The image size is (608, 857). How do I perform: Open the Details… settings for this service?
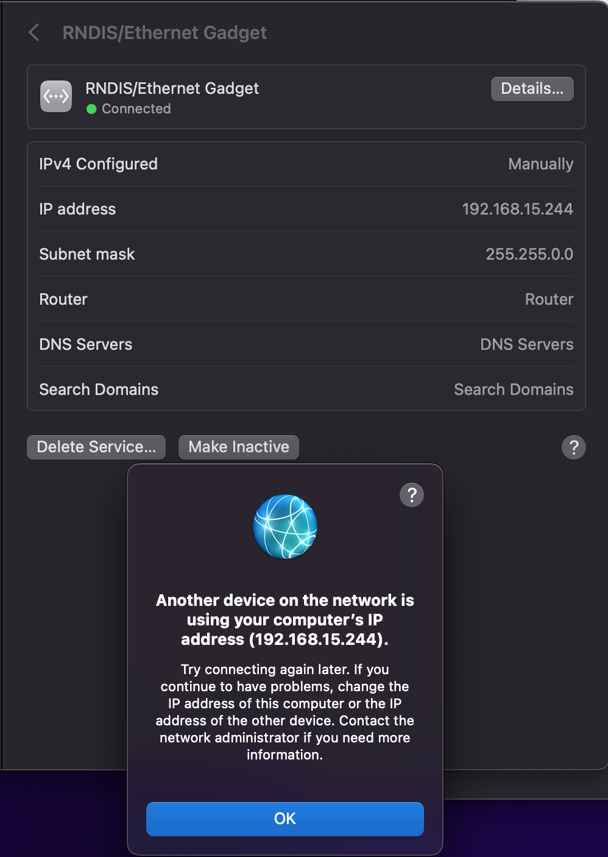[x=532, y=89]
